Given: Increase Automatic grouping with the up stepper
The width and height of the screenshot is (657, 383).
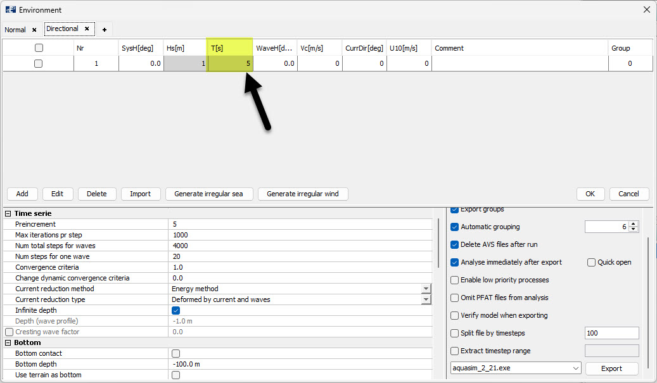Looking at the screenshot, I should pyautogui.click(x=632, y=223).
